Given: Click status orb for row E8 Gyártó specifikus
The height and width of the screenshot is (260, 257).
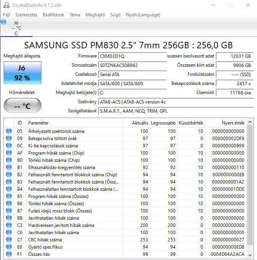Looking at the screenshot, I should 9,247.
